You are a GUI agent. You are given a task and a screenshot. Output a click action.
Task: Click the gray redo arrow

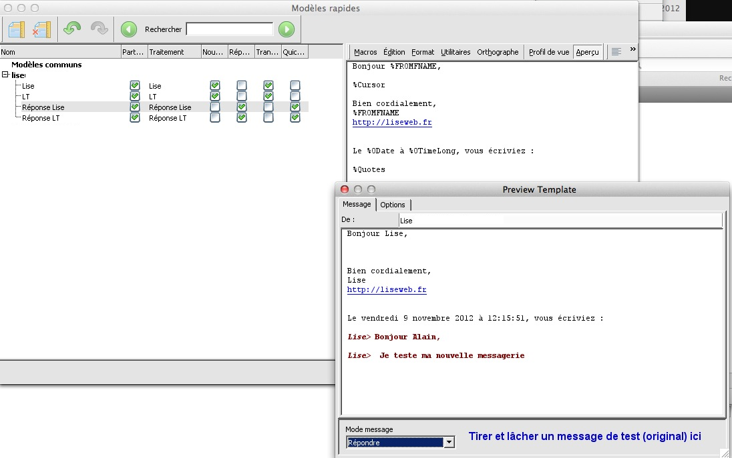click(99, 29)
